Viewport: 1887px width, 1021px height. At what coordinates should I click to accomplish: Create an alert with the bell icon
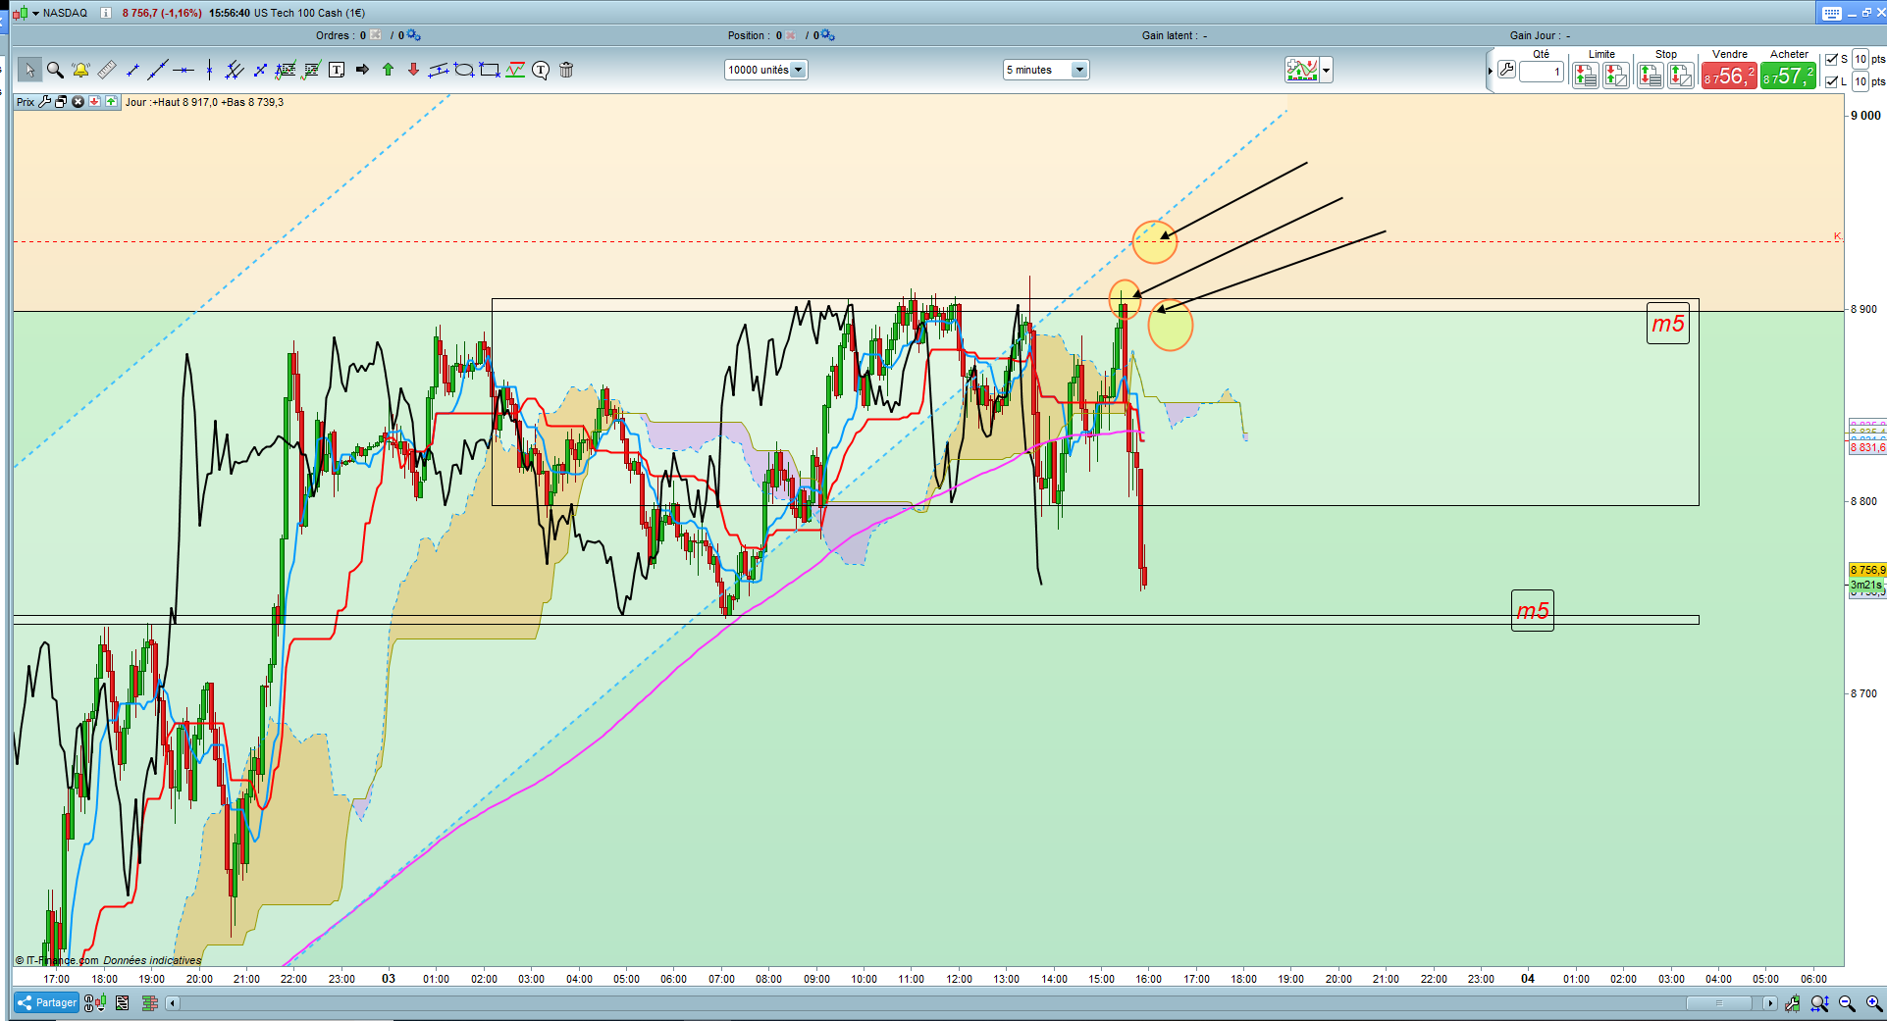point(80,70)
